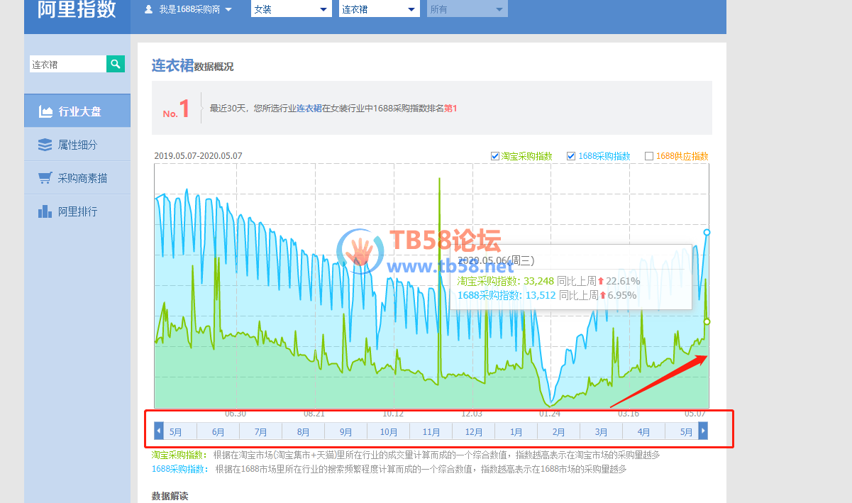
Task: Click the timeline left arrow button
Action: tap(159, 431)
